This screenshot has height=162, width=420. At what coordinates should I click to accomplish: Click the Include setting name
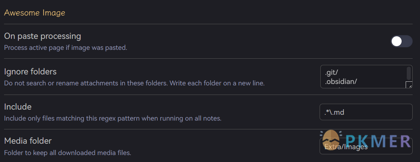tap(18, 107)
